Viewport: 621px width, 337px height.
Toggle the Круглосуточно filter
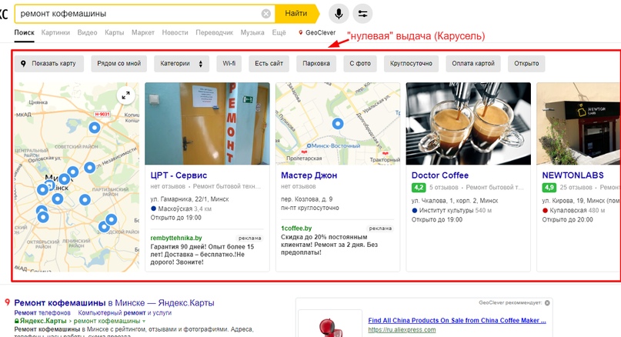pos(411,63)
